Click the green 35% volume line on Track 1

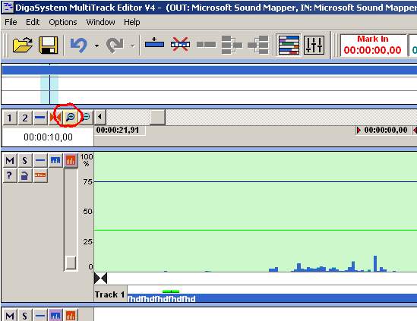(x=255, y=230)
